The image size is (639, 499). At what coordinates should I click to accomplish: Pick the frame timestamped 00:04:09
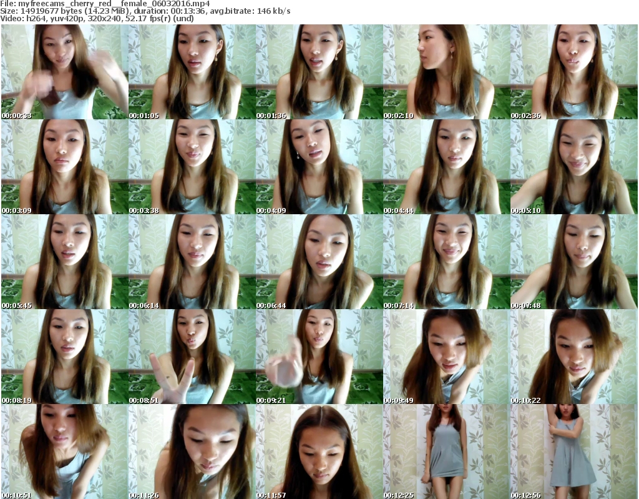click(319, 167)
